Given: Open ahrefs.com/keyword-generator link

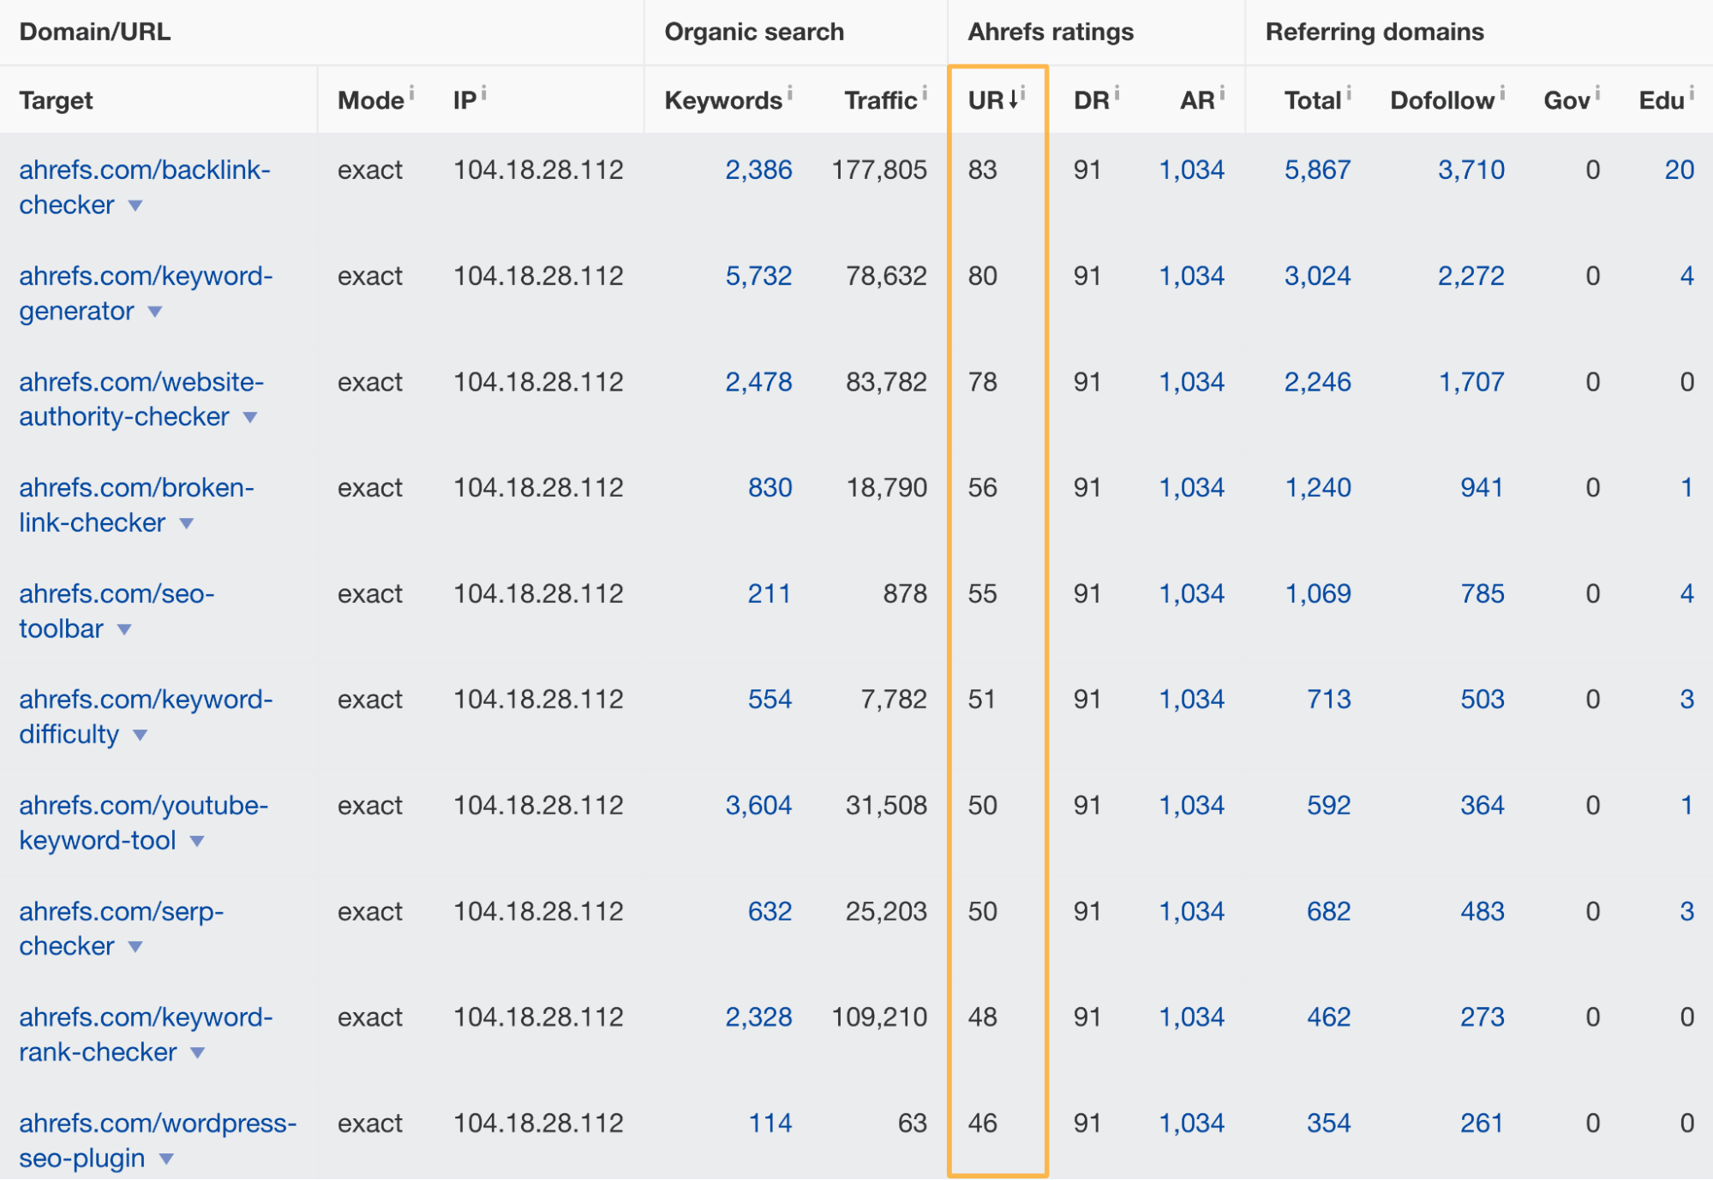Looking at the screenshot, I should (146, 294).
